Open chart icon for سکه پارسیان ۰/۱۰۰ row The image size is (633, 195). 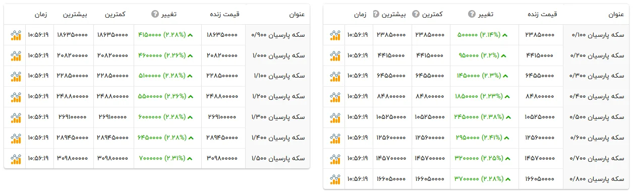[x=335, y=35]
